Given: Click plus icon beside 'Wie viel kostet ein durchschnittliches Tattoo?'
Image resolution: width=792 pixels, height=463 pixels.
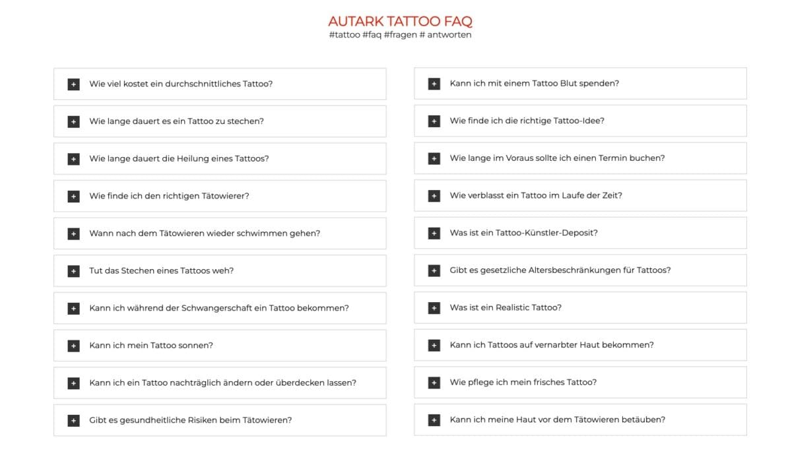Looking at the screenshot, I should click(73, 84).
